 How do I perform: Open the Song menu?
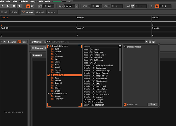pos(33,1)
